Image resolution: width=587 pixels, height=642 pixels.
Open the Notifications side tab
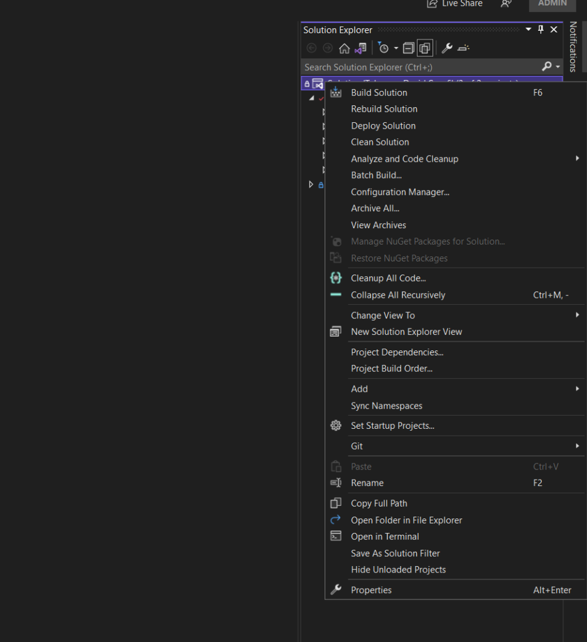click(x=573, y=47)
